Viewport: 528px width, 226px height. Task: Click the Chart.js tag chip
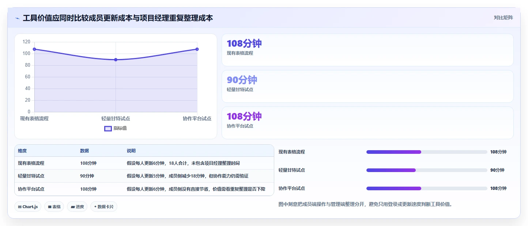coord(28,207)
